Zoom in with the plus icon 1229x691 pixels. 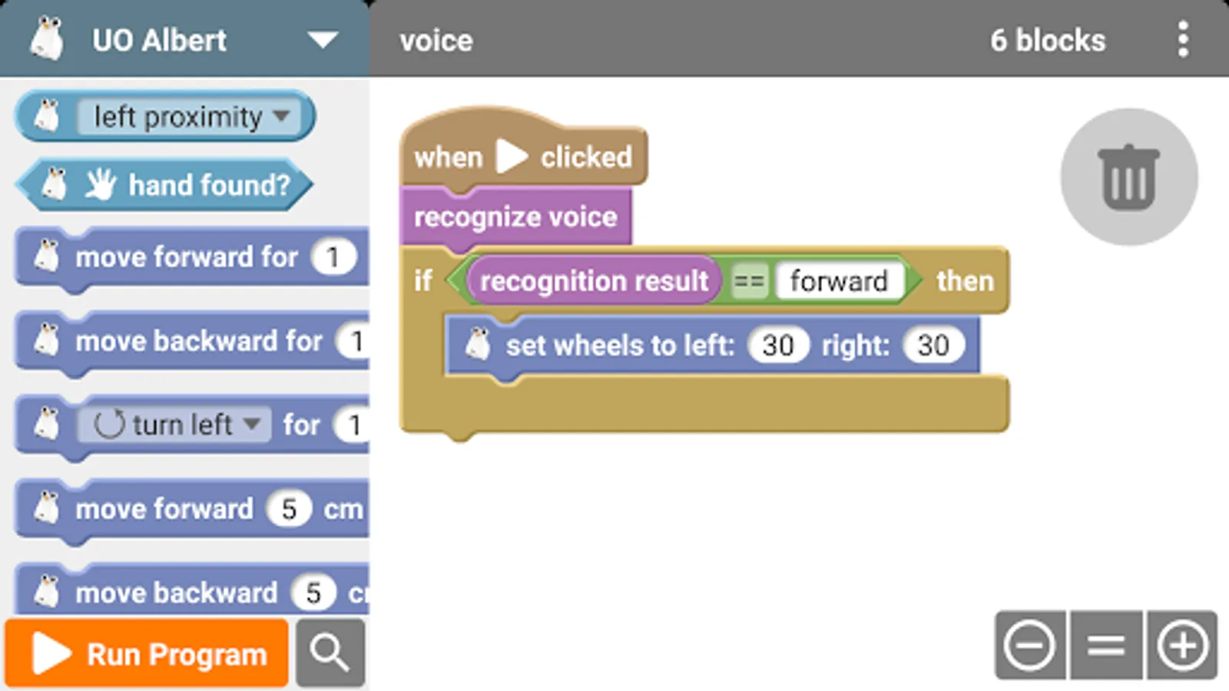[x=1182, y=646]
